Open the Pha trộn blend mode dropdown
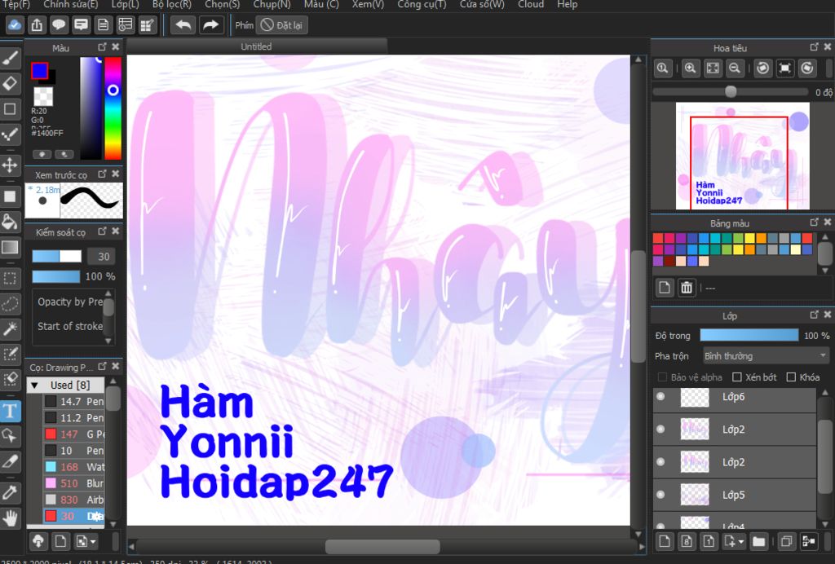The width and height of the screenshot is (835, 564). point(765,356)
